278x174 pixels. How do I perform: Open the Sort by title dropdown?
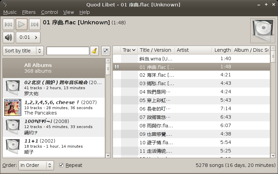coord(23,51)
